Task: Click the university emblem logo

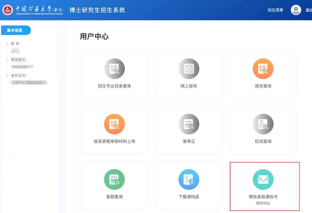Action: point(8,10)
